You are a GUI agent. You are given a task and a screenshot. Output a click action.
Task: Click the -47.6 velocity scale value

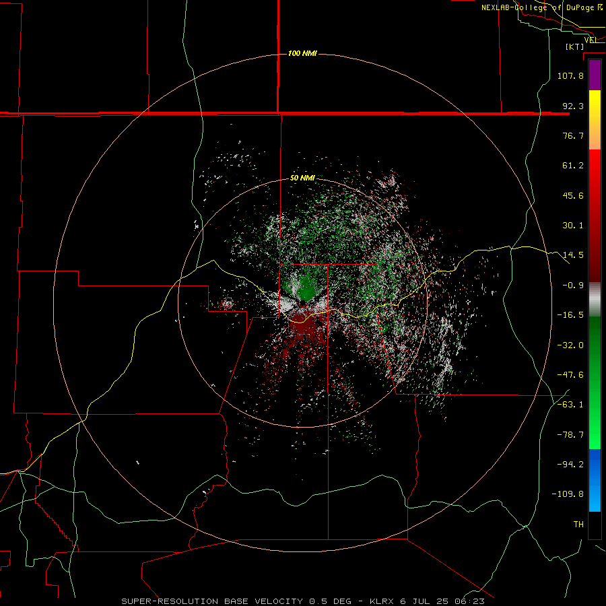[570, 375]
